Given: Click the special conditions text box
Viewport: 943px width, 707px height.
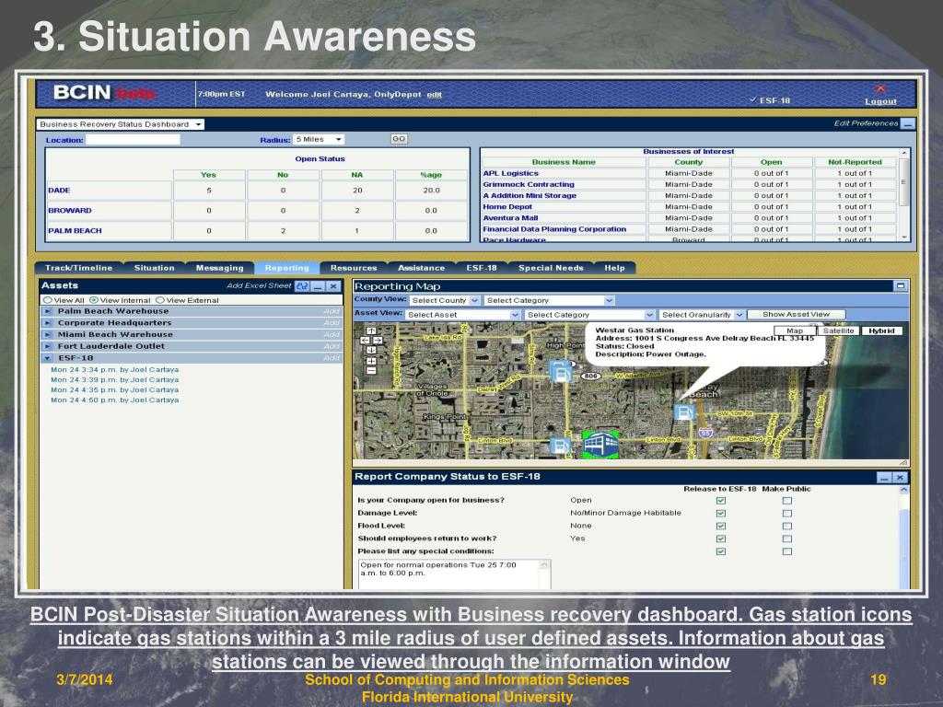Looking at the screenshot, I should pos(454,574).
